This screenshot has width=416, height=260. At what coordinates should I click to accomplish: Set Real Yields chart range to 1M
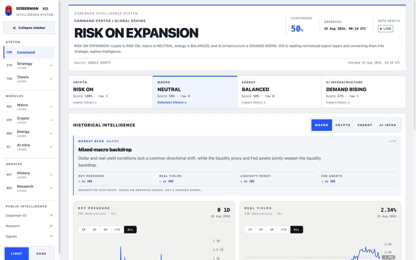point(250,230)
